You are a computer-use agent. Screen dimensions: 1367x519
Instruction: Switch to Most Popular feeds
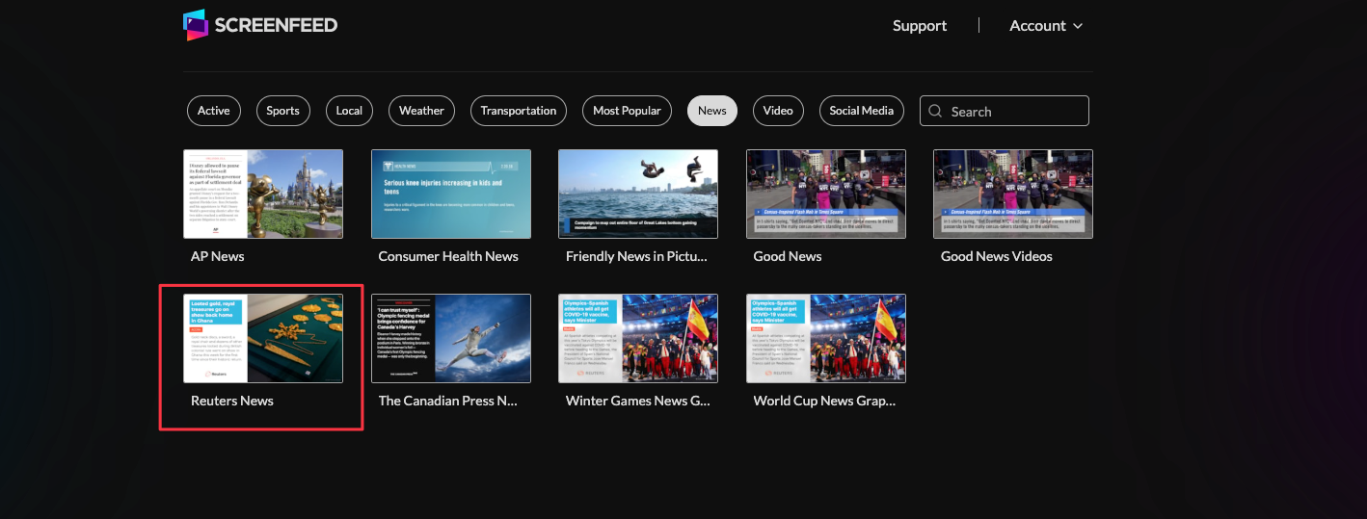[627, 111]
